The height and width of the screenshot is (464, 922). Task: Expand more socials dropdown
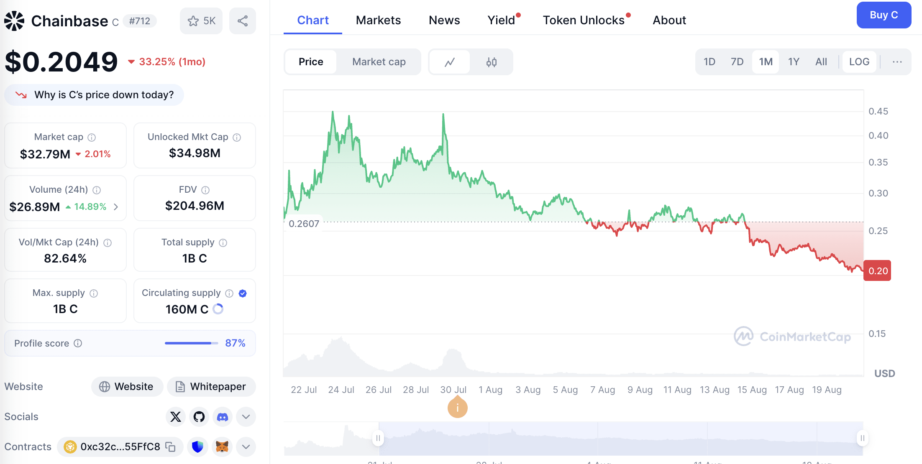246,417
